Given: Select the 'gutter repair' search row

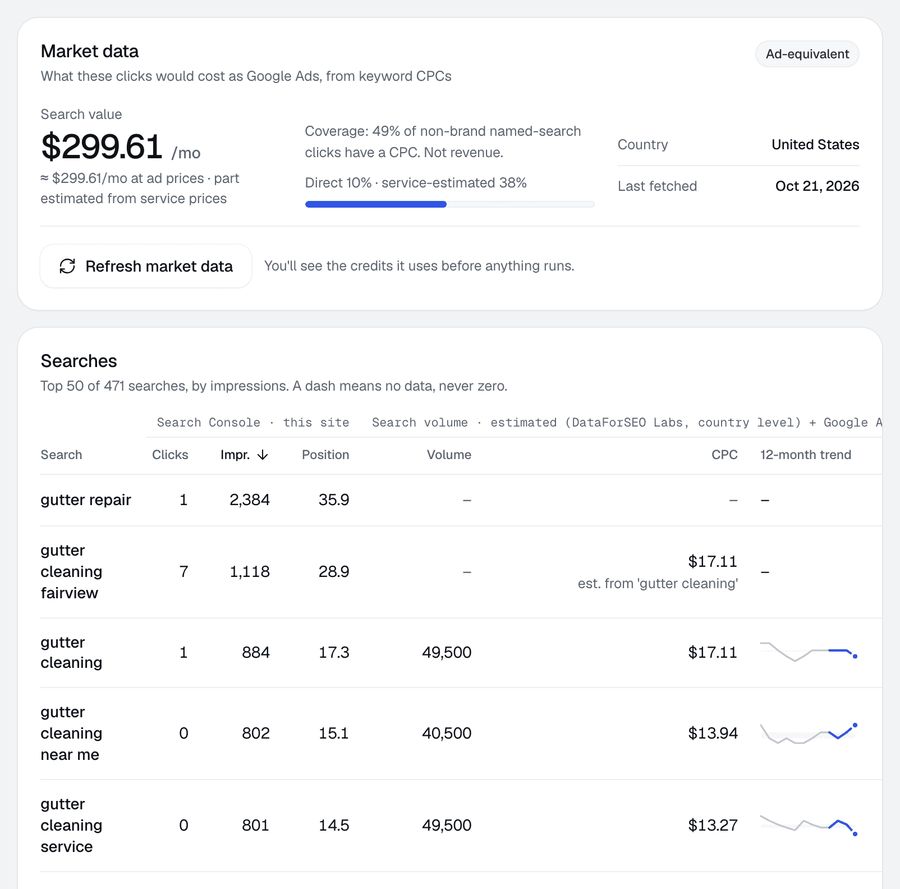Looking at the screenshot, I should point(461,500).
